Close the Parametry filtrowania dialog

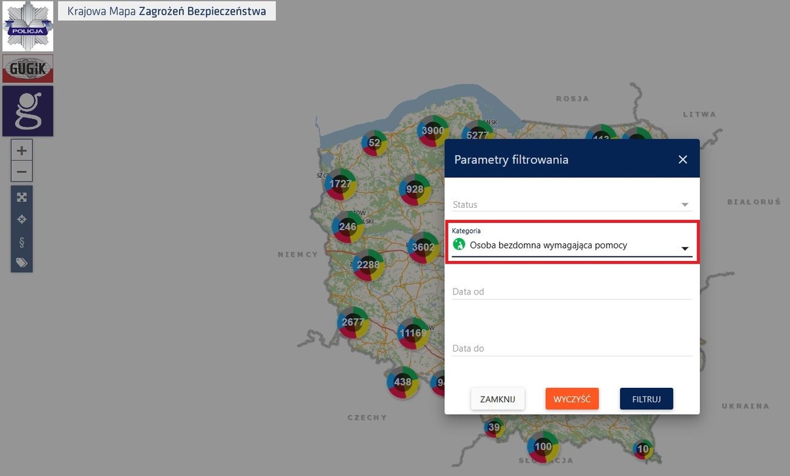click(x=683, y=160)
